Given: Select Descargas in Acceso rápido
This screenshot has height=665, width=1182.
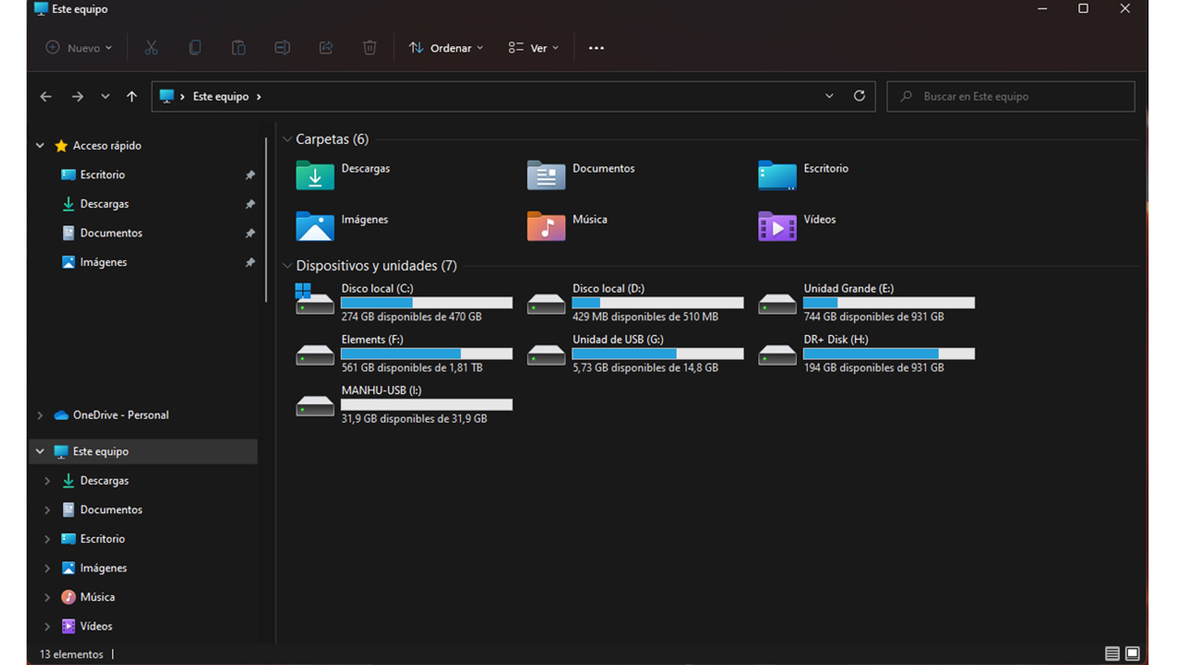Looking at the screenshot, I should click(104, 204).
